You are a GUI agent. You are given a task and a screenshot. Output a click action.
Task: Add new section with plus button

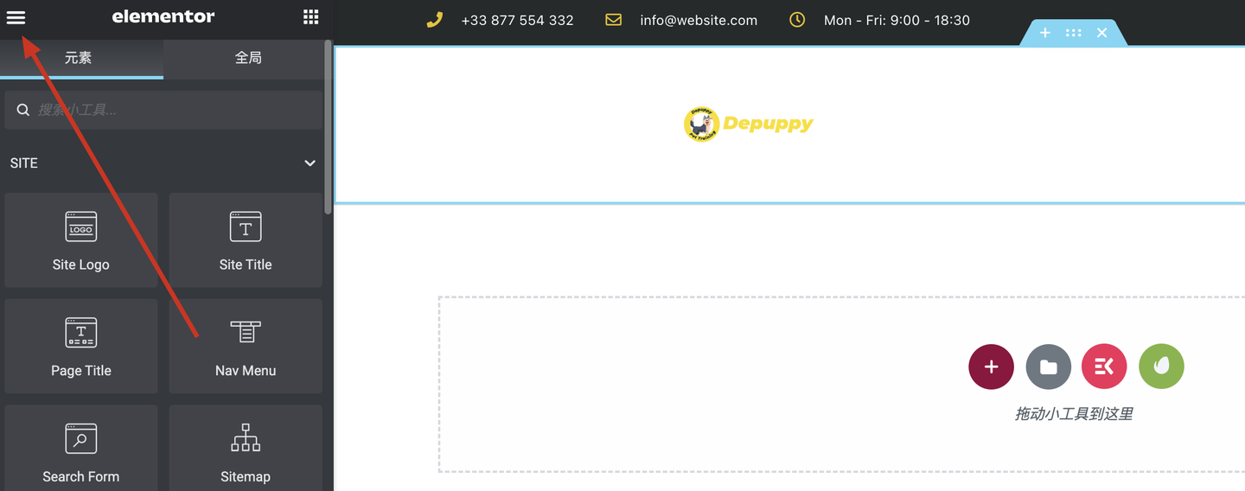tap(991, 367)
